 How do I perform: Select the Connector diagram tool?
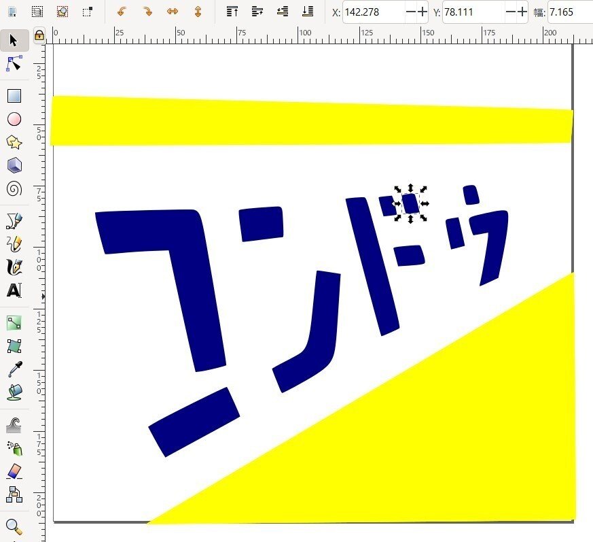tap(14, 494)
